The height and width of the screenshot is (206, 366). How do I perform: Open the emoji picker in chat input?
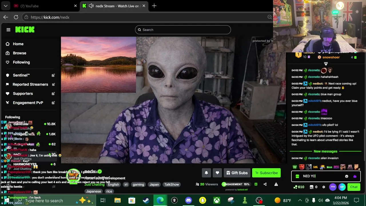(347, 176)
